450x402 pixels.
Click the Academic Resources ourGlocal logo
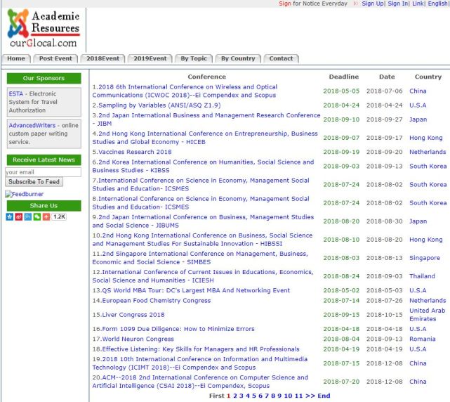pos(44,28)
